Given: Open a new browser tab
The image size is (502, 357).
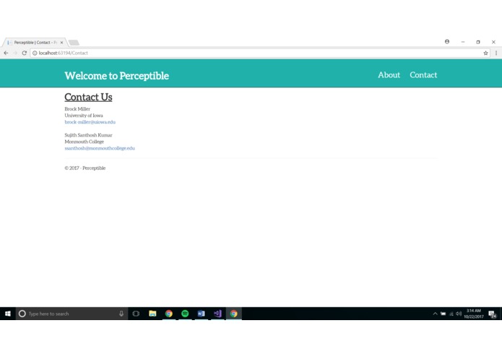Looking at the screenshot, I should click(74, 43).
